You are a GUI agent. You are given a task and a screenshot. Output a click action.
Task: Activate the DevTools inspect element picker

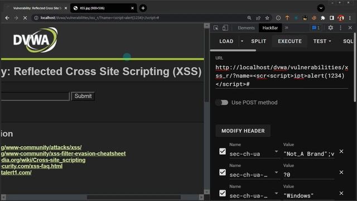pyautogui.click(x=216, y=28)
